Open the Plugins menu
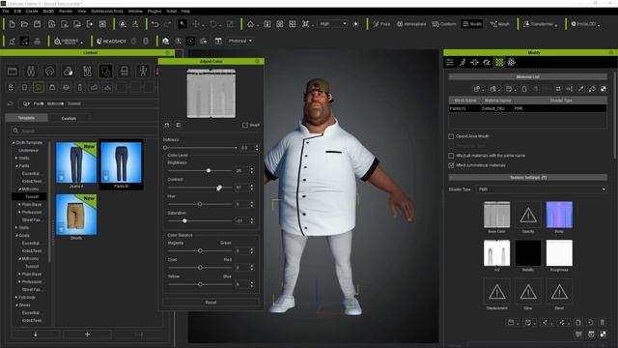This screenshot has height=348, width=618. tap(154, 12)
